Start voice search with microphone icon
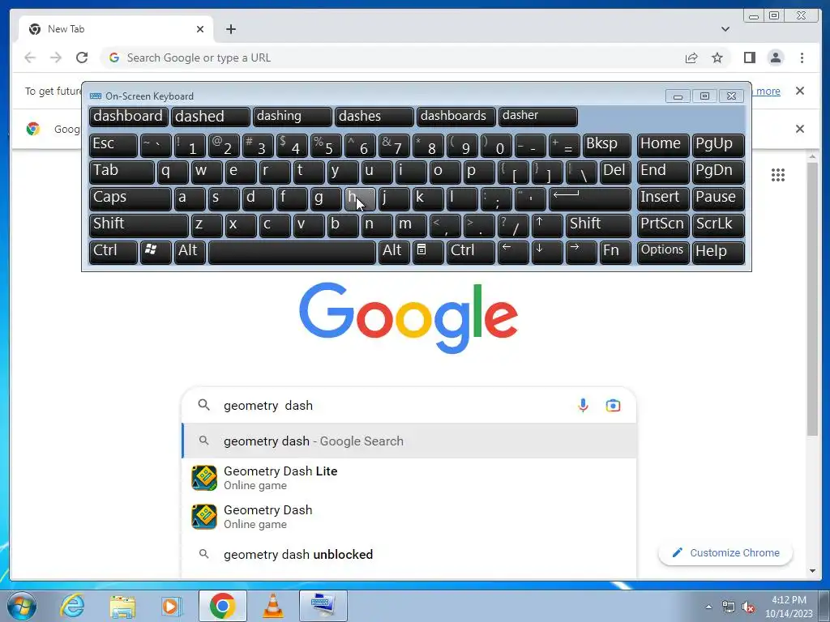Viewport: 830px width, 622px height. pos(583,406)
